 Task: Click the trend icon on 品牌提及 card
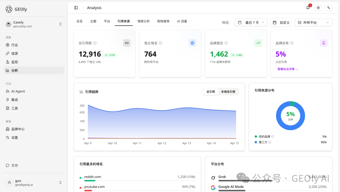click(258, 43)
